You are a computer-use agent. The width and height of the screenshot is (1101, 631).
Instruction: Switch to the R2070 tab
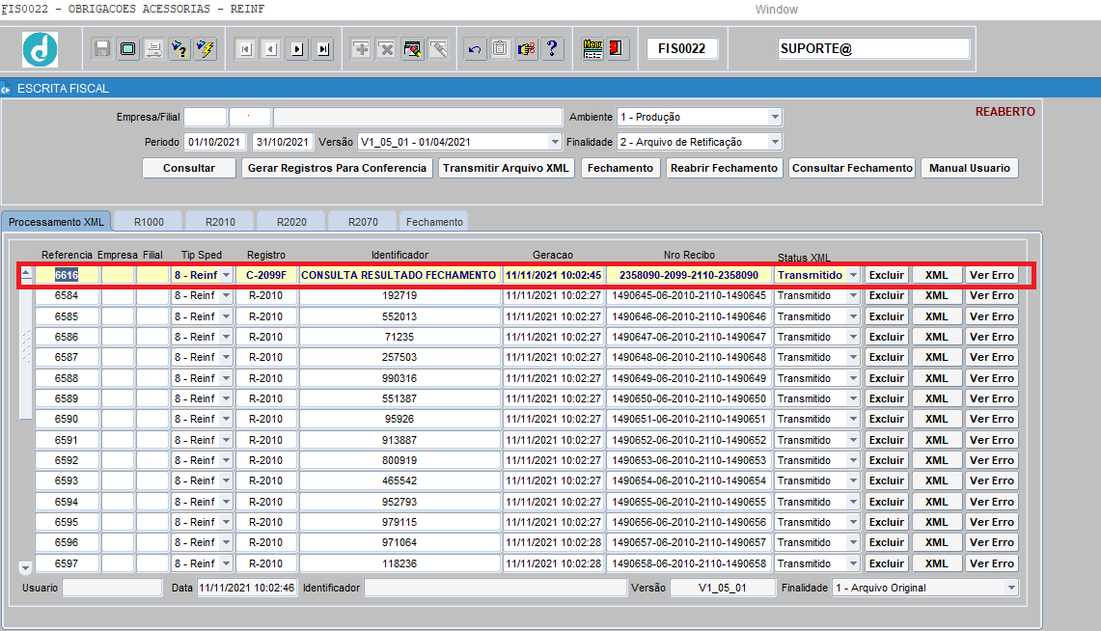click(x=363, y=222)
